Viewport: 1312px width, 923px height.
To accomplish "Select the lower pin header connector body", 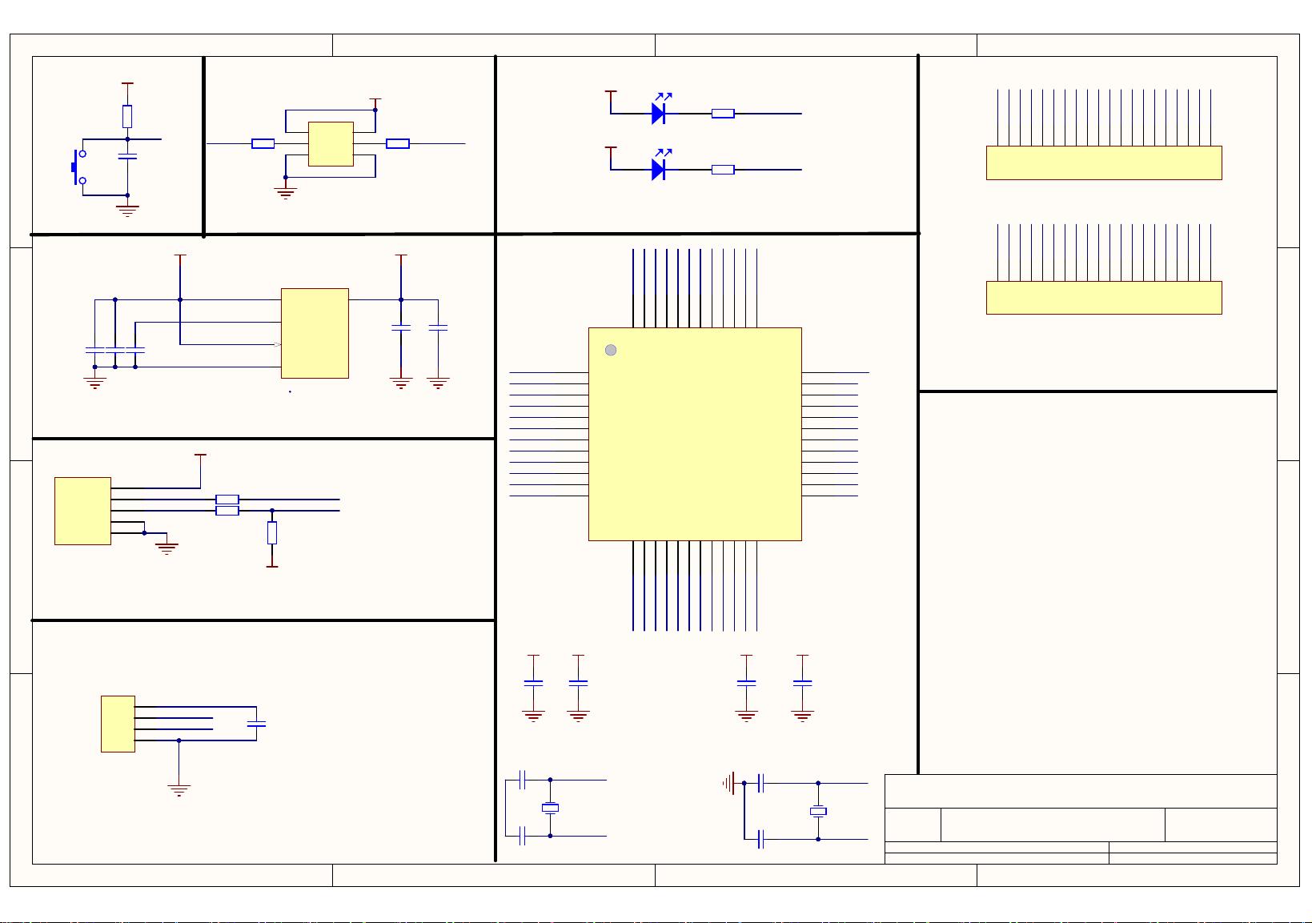I will click(1104, 298).
